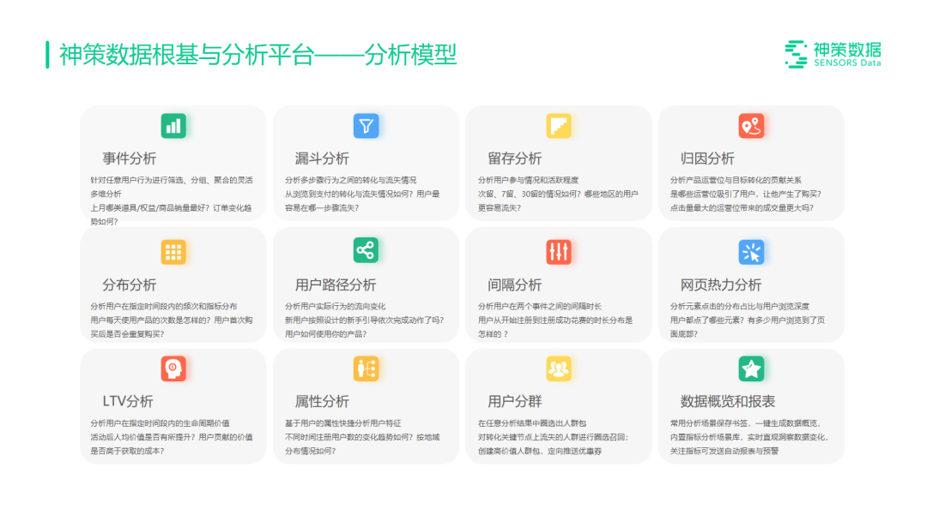Screen dimensions: 927x521
Task: Select the red head-profile LTV分析 icon
Action: coord(173,368)
